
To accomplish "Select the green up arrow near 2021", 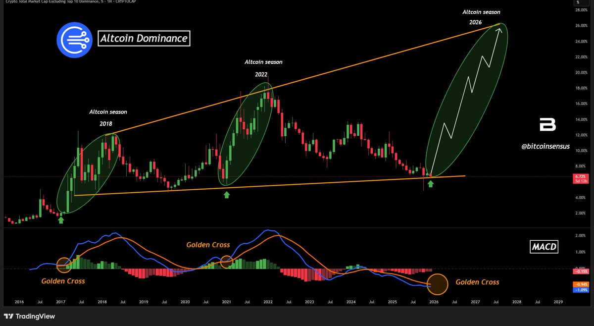I will coord(226,194).
